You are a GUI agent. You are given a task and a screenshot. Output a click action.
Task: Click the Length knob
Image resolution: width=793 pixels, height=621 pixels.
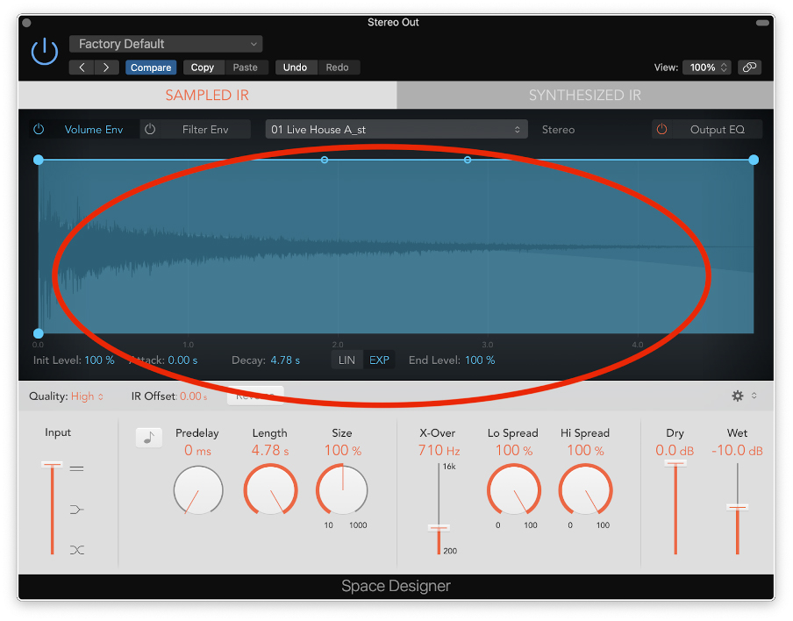(270, 490)
